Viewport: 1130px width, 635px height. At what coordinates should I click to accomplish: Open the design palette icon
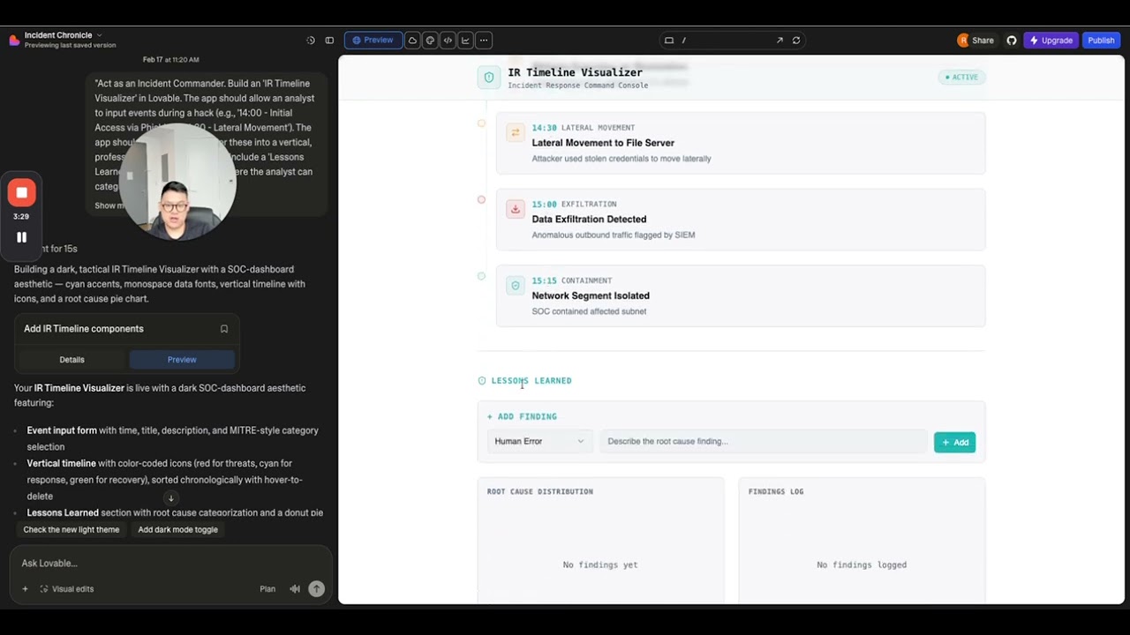[x=430, y=41]
